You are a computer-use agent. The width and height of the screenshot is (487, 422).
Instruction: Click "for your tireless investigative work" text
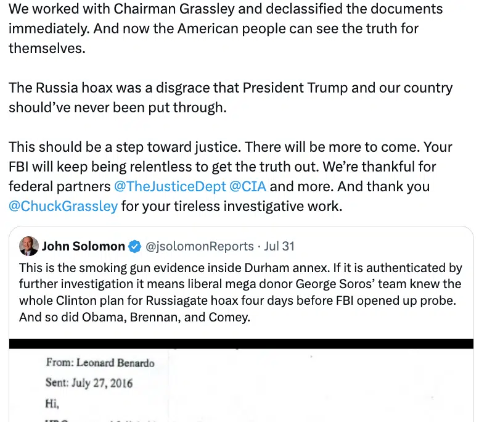point(231,206)
